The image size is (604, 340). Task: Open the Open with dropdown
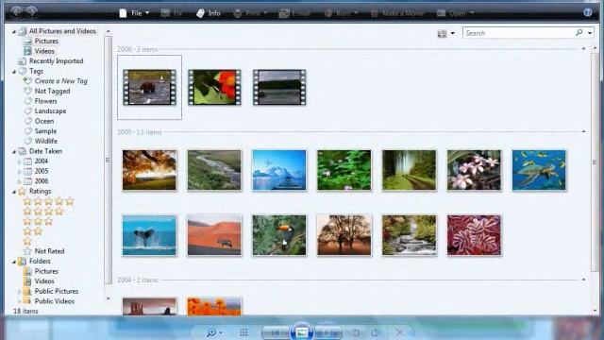pyautogui.click(x=455, y=13)
